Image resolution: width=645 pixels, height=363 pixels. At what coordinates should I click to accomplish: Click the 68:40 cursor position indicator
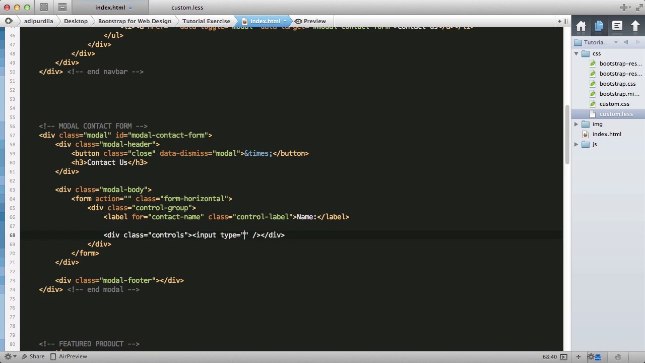550,357
